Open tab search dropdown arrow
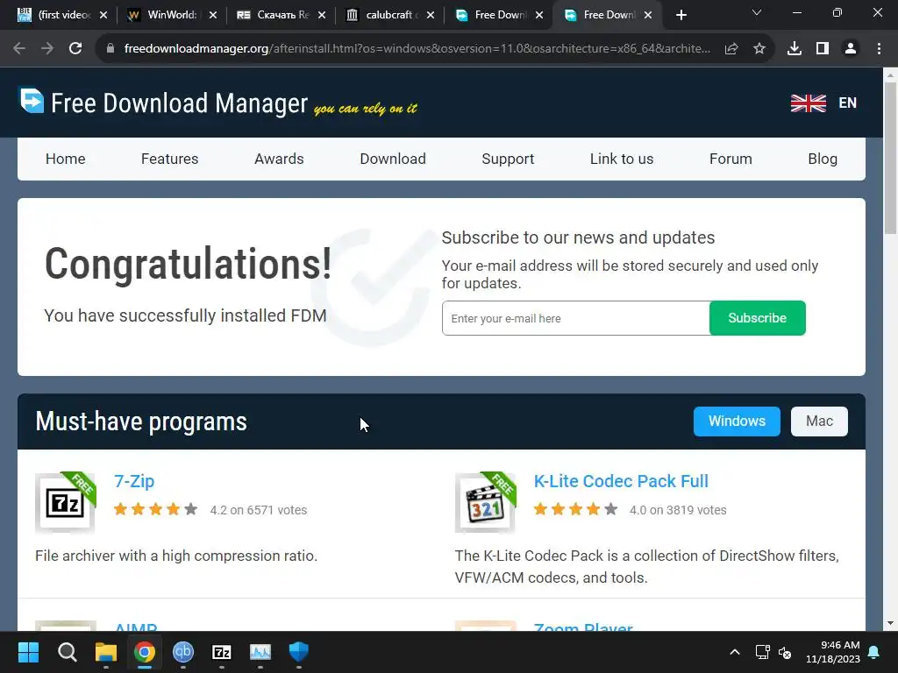898x673 pixels. point(757,12)
